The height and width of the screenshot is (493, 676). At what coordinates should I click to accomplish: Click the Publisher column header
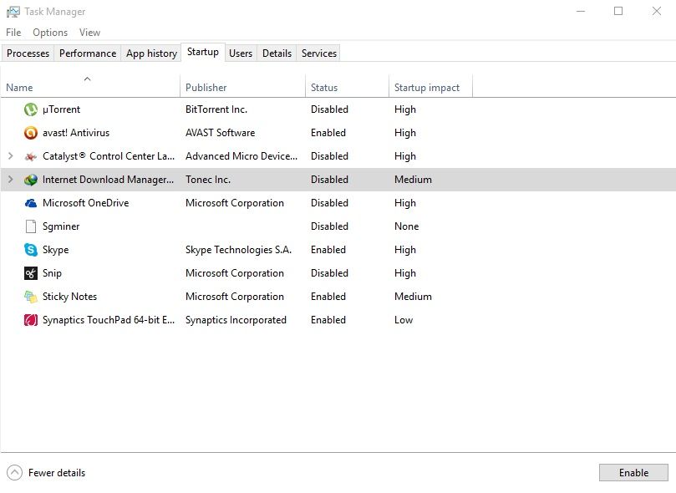[206, 88]
